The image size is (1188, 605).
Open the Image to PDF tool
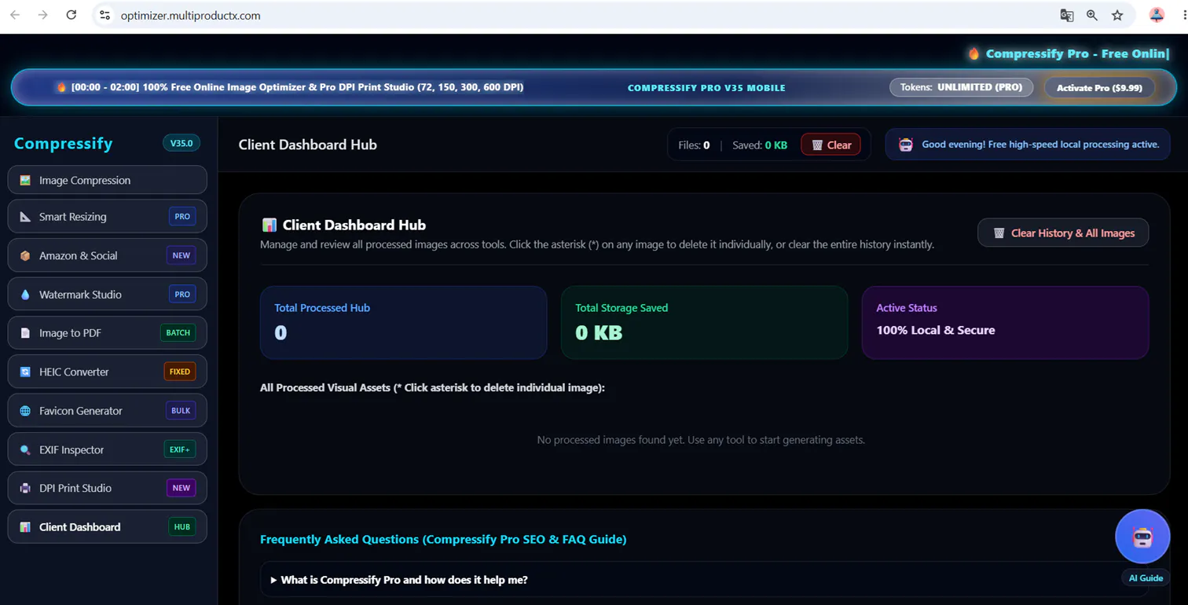click(108, 333)
